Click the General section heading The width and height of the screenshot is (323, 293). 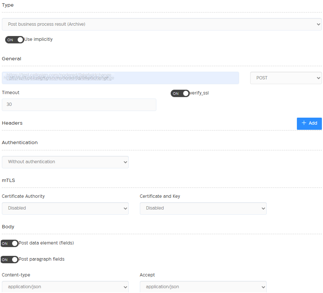pos(11,59)
